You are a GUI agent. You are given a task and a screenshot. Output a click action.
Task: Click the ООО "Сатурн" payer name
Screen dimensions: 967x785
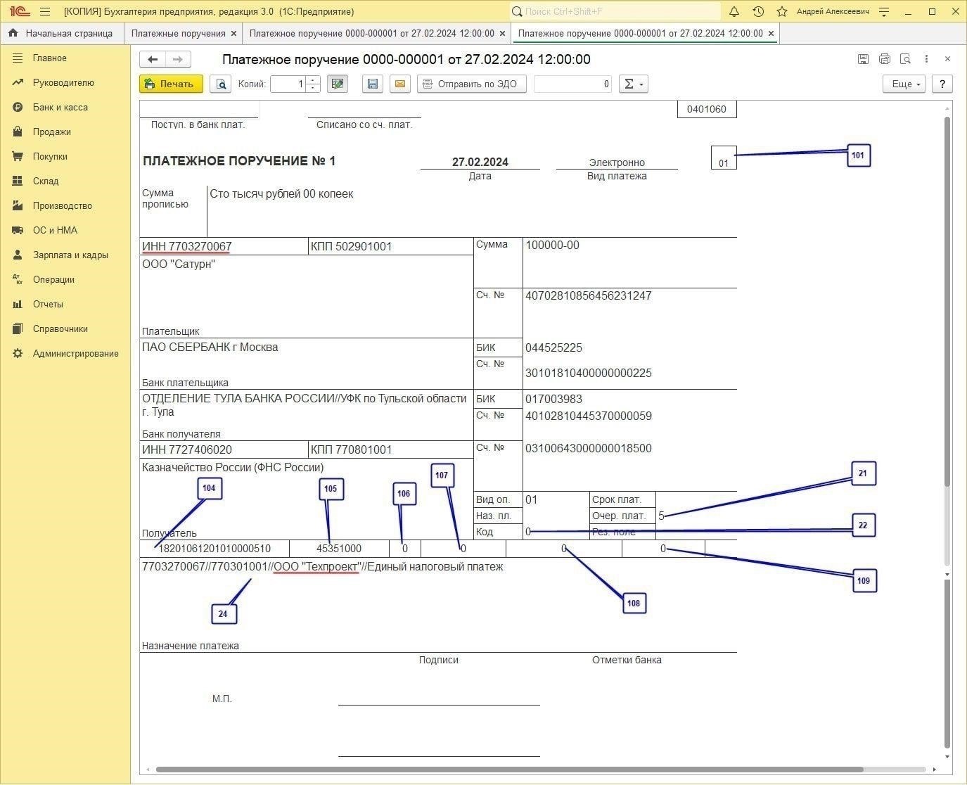click(x=179, y=264)
